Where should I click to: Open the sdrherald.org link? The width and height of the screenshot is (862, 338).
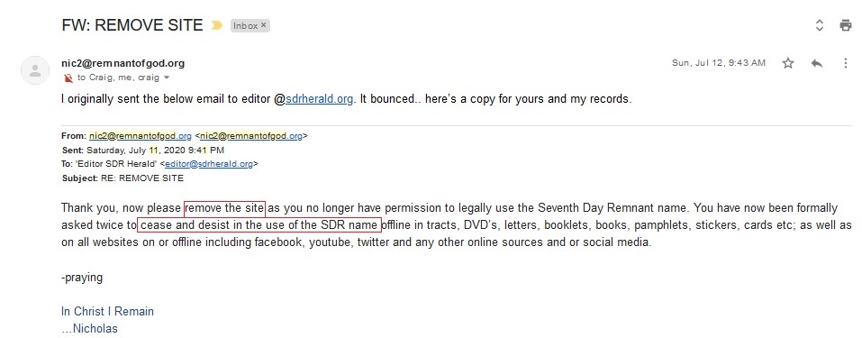point(319,100)
